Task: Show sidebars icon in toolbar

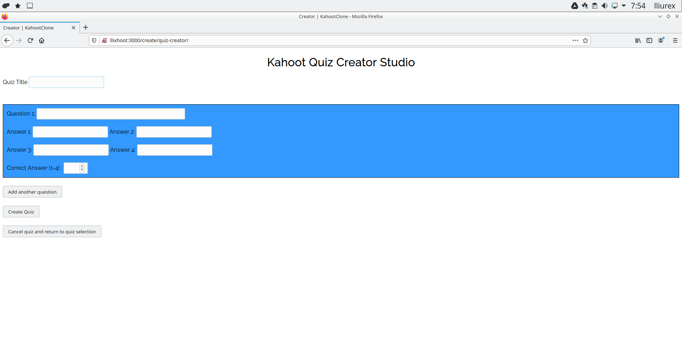Action: tap(649, 40)
